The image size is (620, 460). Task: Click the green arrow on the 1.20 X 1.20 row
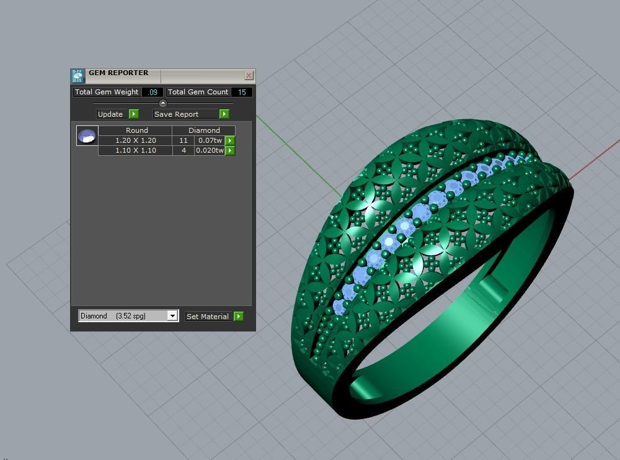point(230,140)
